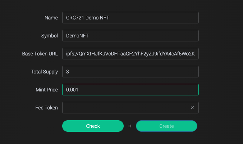The width and height of the screenshot is (243, 144).
Task: Click the Name label
Action: click(x=51, y=18)
